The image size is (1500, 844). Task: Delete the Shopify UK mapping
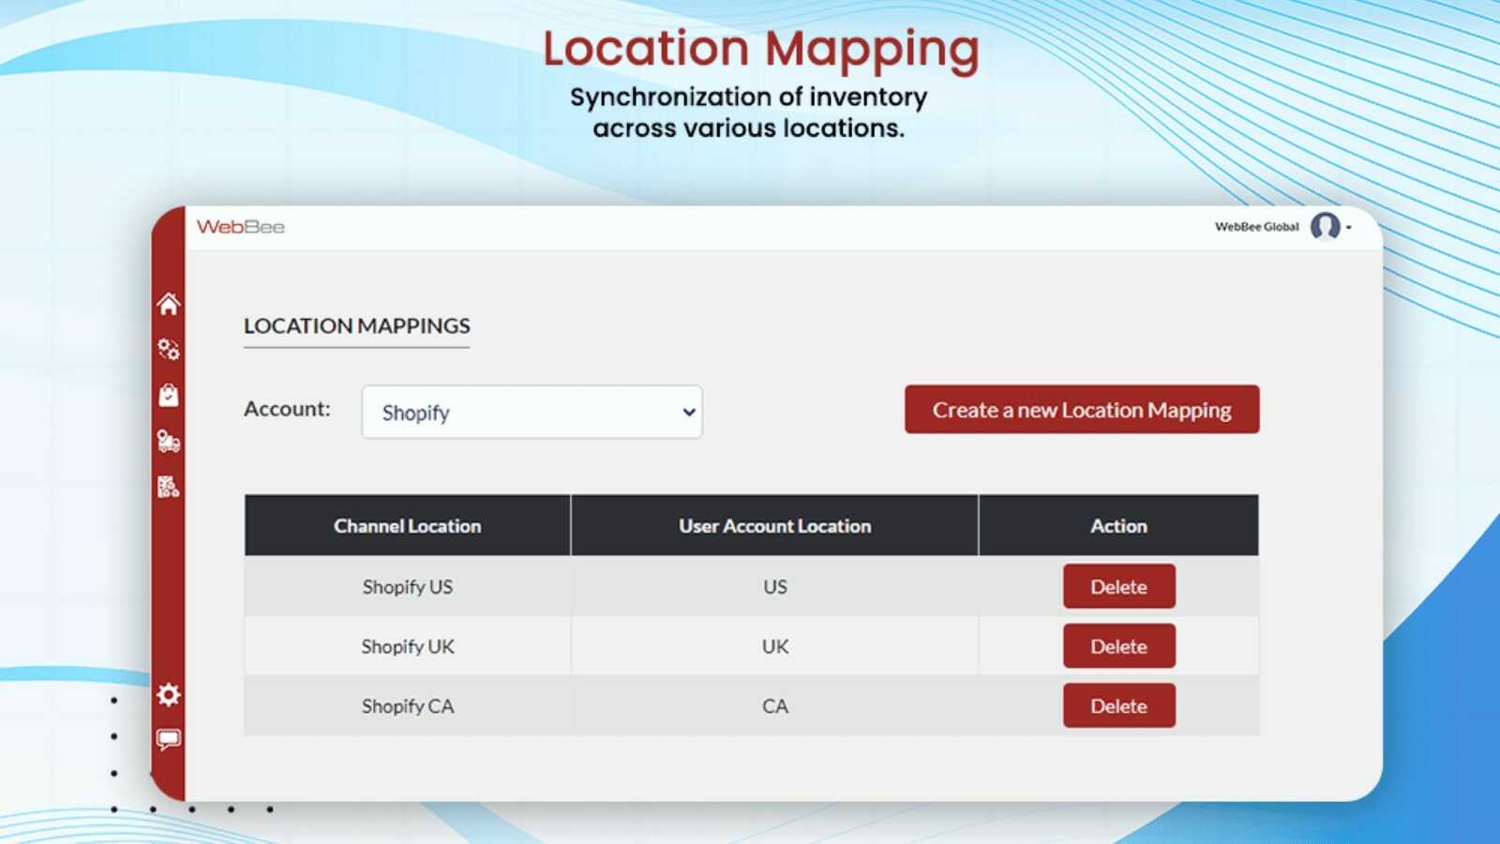pos(1118,646)
